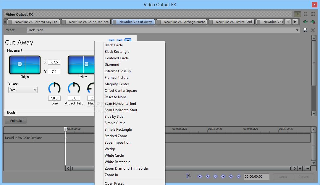The height and width of the screenshot is (185, 320).
Task: Click the Curves button
Action: tap(303, 177)
